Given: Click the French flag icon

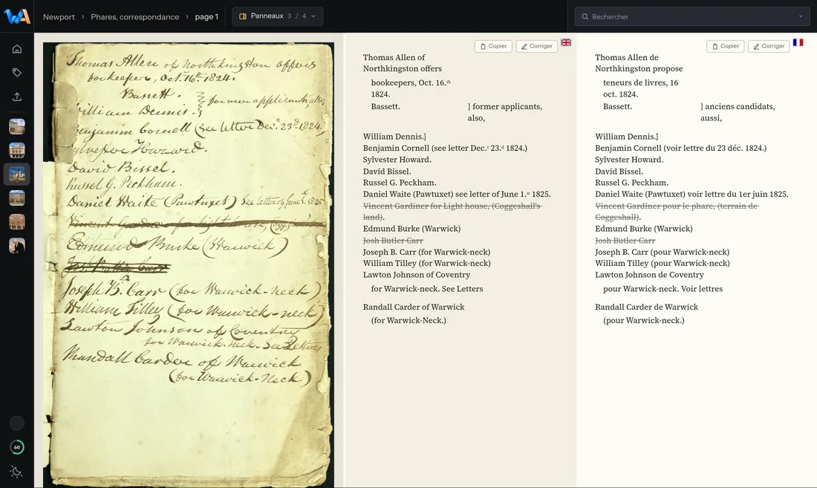Looking at the screenshot, I should (798, 42).
